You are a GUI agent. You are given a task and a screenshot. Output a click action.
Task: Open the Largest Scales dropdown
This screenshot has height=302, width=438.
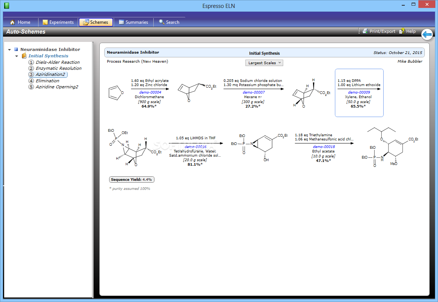point(264,63)
